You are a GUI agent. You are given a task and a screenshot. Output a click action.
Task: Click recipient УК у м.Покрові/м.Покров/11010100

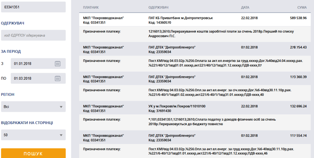pos(177,106)
